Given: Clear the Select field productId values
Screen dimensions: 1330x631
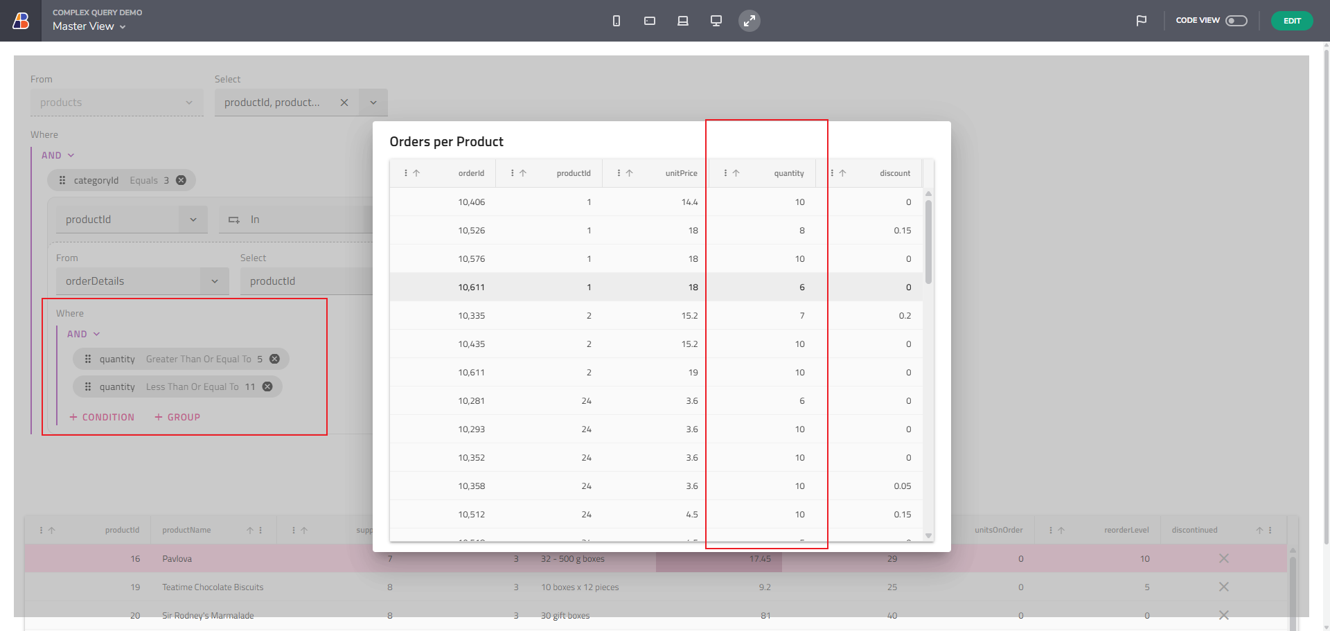Looking at the screenshot, I should (x=344, y=103).
